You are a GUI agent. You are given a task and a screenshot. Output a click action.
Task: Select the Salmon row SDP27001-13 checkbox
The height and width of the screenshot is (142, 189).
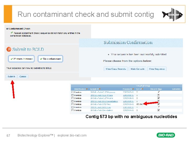pyautogui.click(x=72, y=110)
